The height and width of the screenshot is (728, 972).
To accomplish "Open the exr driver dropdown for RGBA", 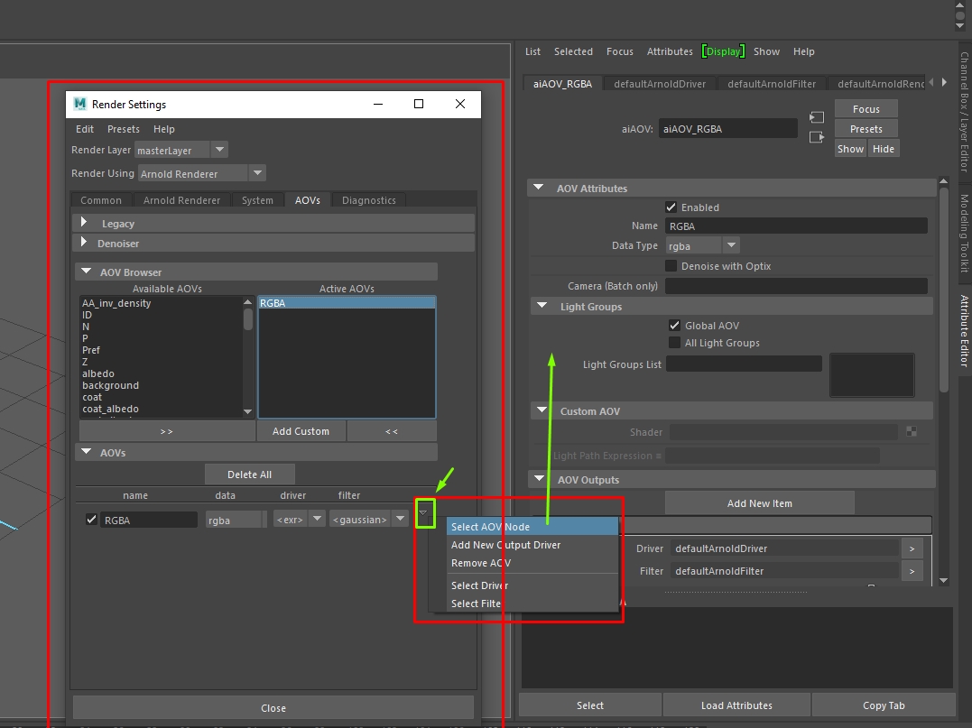I will pyautogui.click(x=317, y=519).
